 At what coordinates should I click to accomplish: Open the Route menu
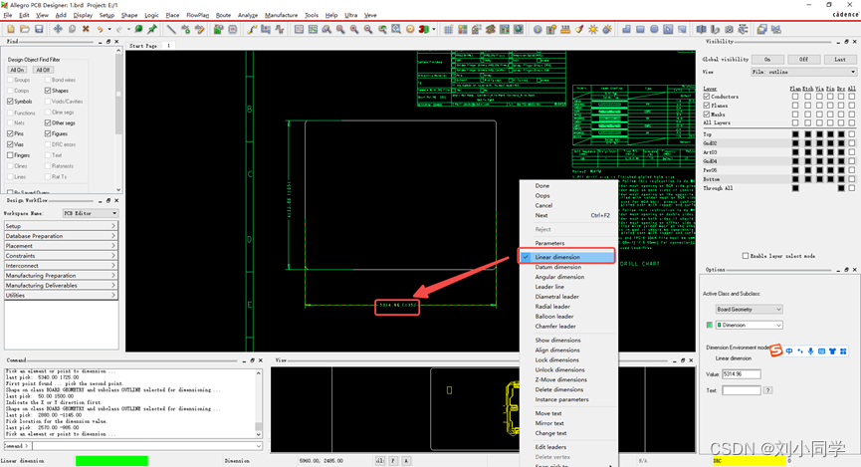(223, 16)
